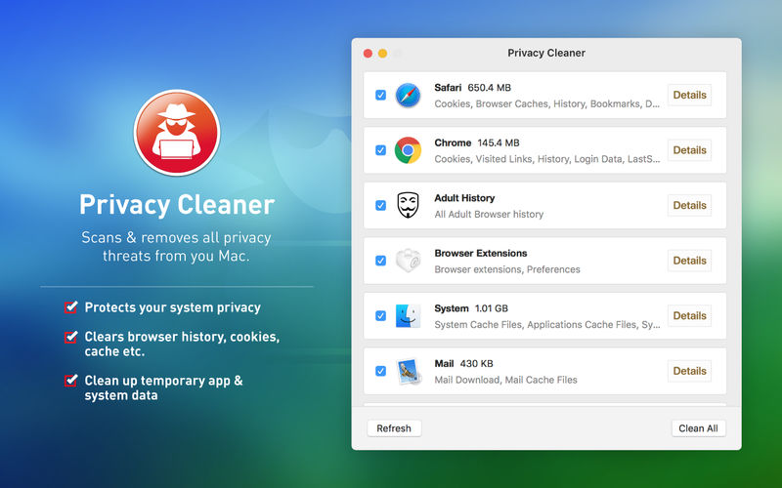Toggle the Adult History checkbox
The height and width of the screenshot is (488, 782).
click(380, 206)
